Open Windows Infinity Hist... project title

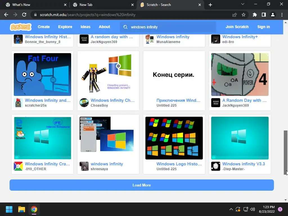(x=48, y=37)
